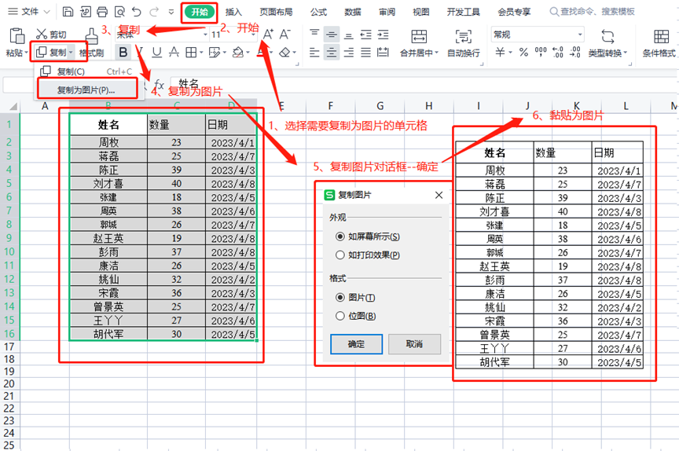The height and width of the screenshot is (451, 679).
Task: Toggle horizontal center alignment
Action: coord(332,53)
